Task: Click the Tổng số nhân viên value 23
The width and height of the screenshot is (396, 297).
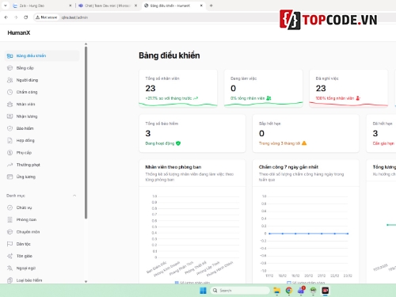Action: coord(150,89)
